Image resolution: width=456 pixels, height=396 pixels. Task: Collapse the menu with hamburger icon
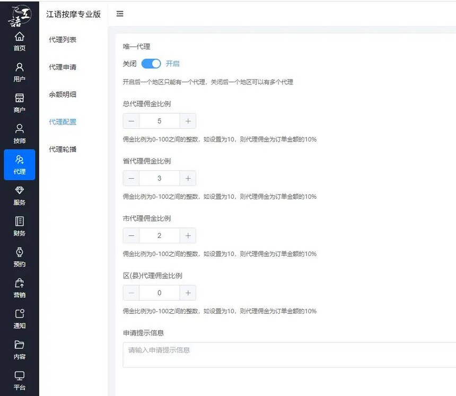(x=120, y=14)
